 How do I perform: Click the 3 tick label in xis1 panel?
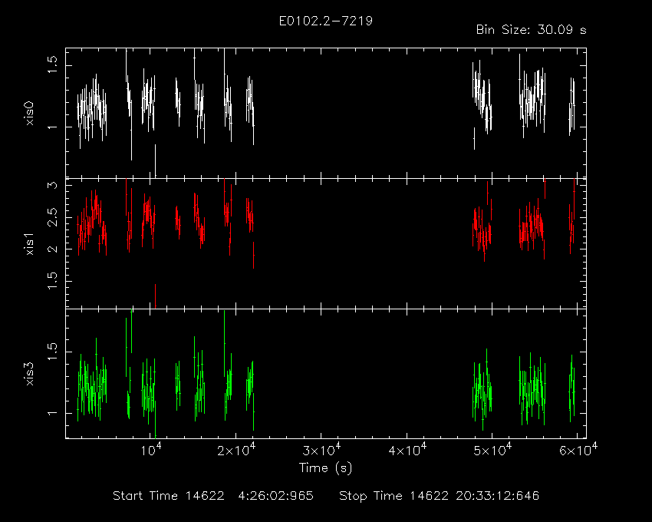point(52,185)
